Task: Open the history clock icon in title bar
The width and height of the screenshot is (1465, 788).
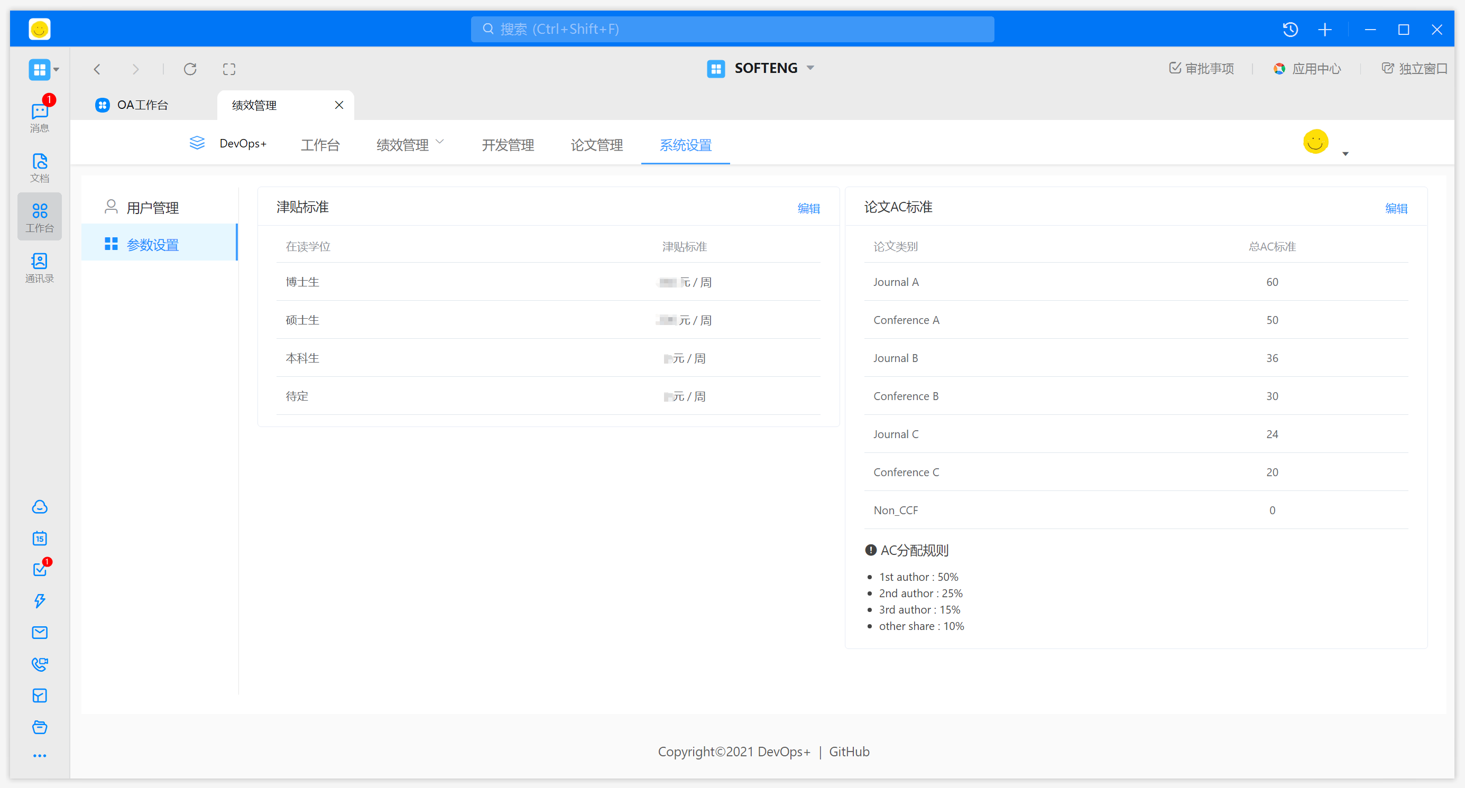Action: tap(1290, 29)
